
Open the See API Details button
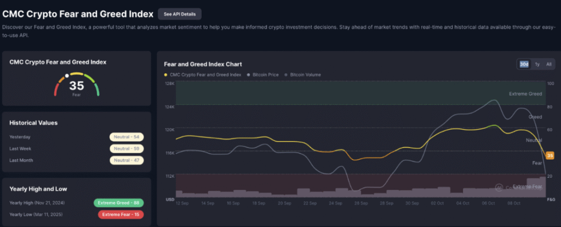point(180,14)
